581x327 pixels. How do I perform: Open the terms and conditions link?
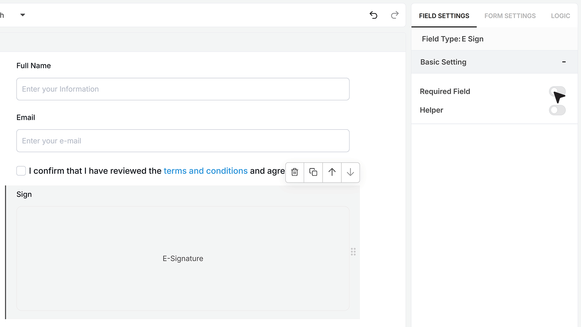[206, 171]
